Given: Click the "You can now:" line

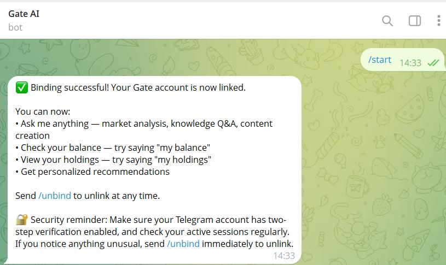Looking at the screenshot, I should [39, 111].
